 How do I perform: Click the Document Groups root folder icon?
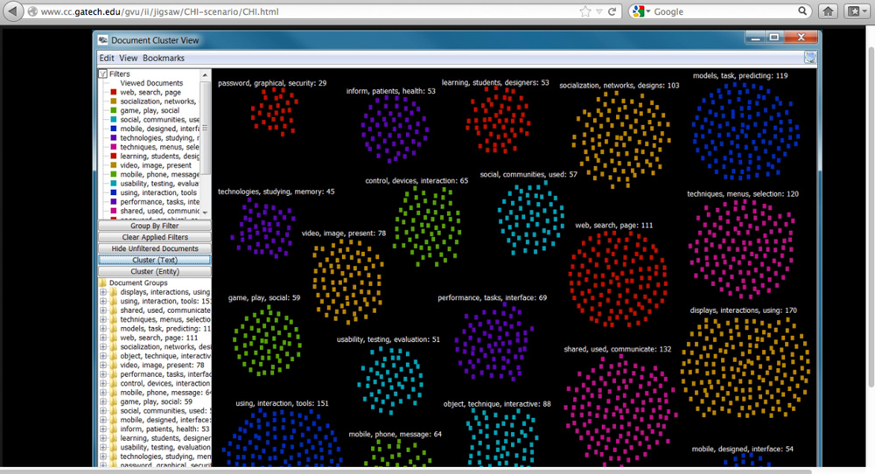point(103,283)
